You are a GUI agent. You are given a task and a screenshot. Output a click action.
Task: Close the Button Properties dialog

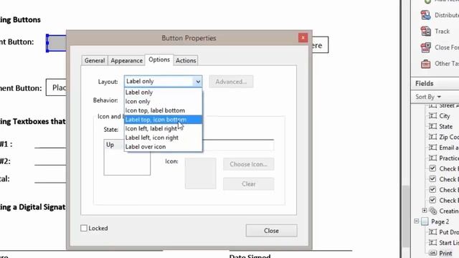click(x=271, y=231)
